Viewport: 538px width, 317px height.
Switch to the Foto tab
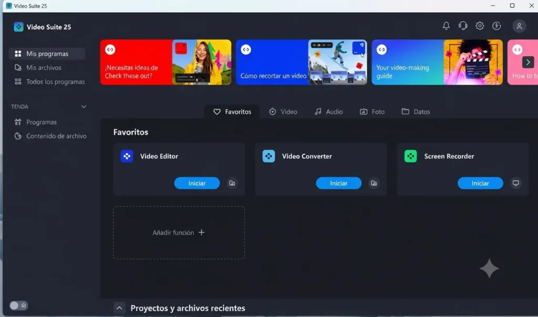pyautogui.click(x=373, y=112)
